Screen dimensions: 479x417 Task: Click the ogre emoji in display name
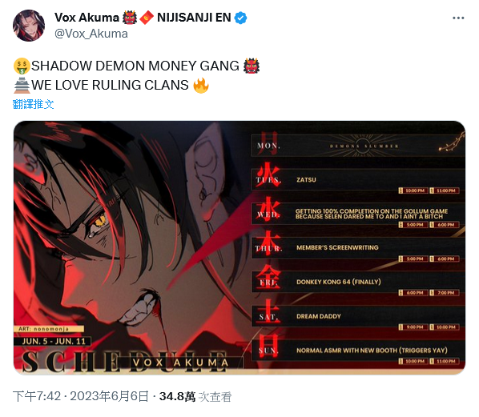[x=130, y=18]
